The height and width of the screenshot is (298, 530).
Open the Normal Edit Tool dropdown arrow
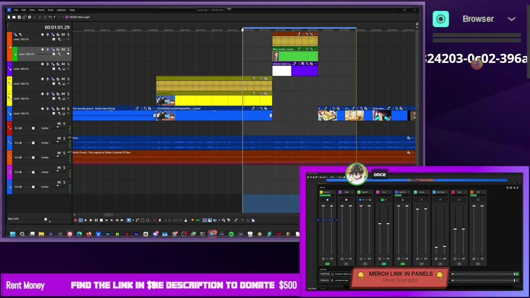click(133, 220)
